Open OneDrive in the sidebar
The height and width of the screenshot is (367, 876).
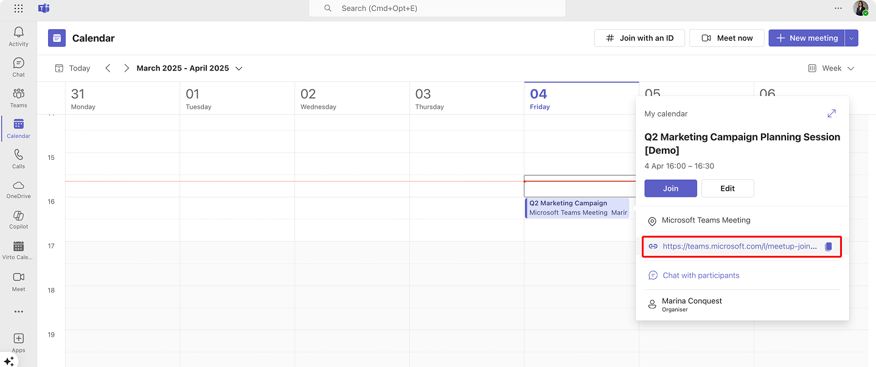point(18,189)
